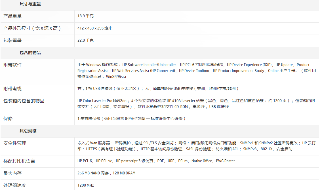Image resolution: width=320 pixels, height=190 pixels.
Task: Click the processor speed value '1200 MHz'
Action: pyautogui.click(x=85, y=185)
